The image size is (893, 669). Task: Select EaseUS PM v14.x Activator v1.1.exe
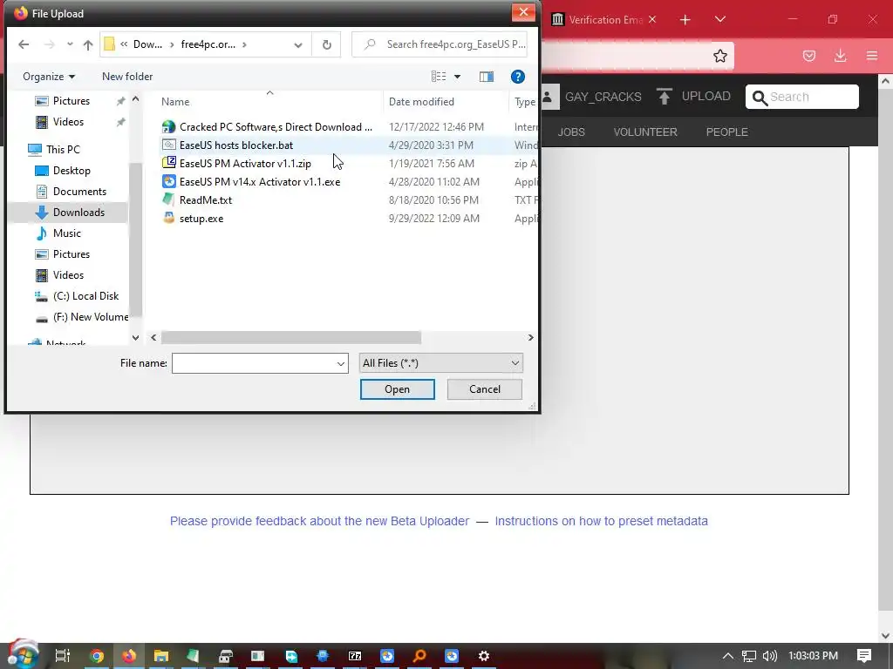coord(251,181)
